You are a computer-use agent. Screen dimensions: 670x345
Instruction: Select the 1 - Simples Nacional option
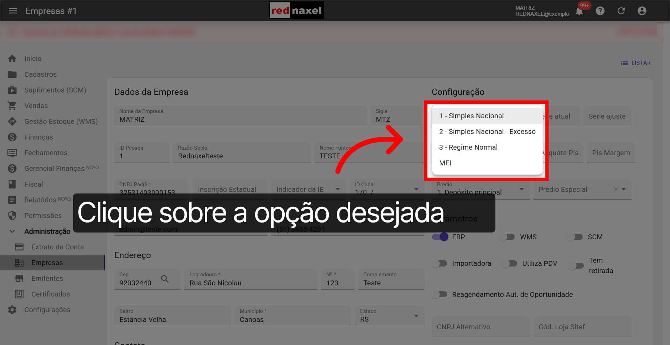[471, 115]
